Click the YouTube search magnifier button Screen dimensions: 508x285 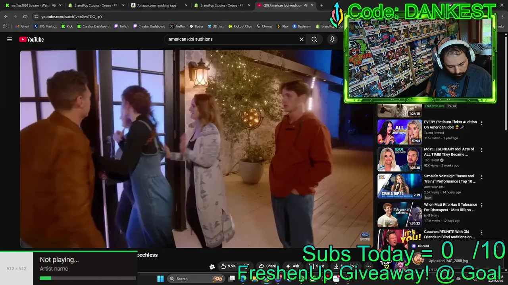coord(314,39)
